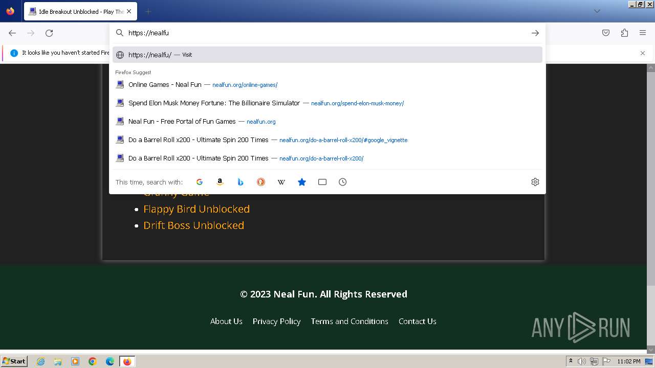Open the Drift Boss Unblocked link
Viewport: 655px width, 368px height.
[193, 225]
